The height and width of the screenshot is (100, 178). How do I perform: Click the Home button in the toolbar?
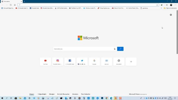[x=15, y=5]
